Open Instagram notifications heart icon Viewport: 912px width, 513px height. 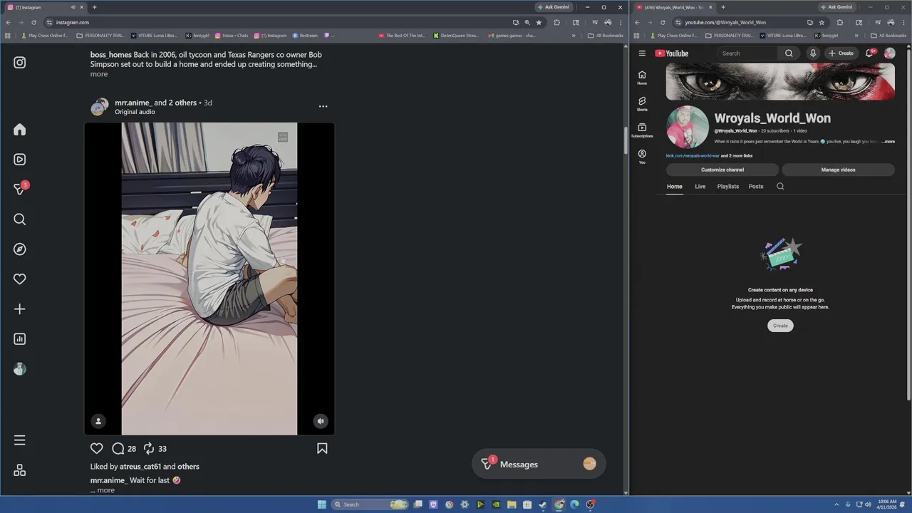tap(20, 279)
